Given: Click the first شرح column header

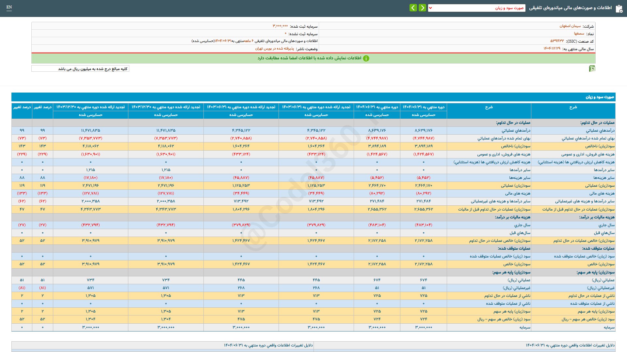Looking at the screenshot, I should (x=573, y=107).
